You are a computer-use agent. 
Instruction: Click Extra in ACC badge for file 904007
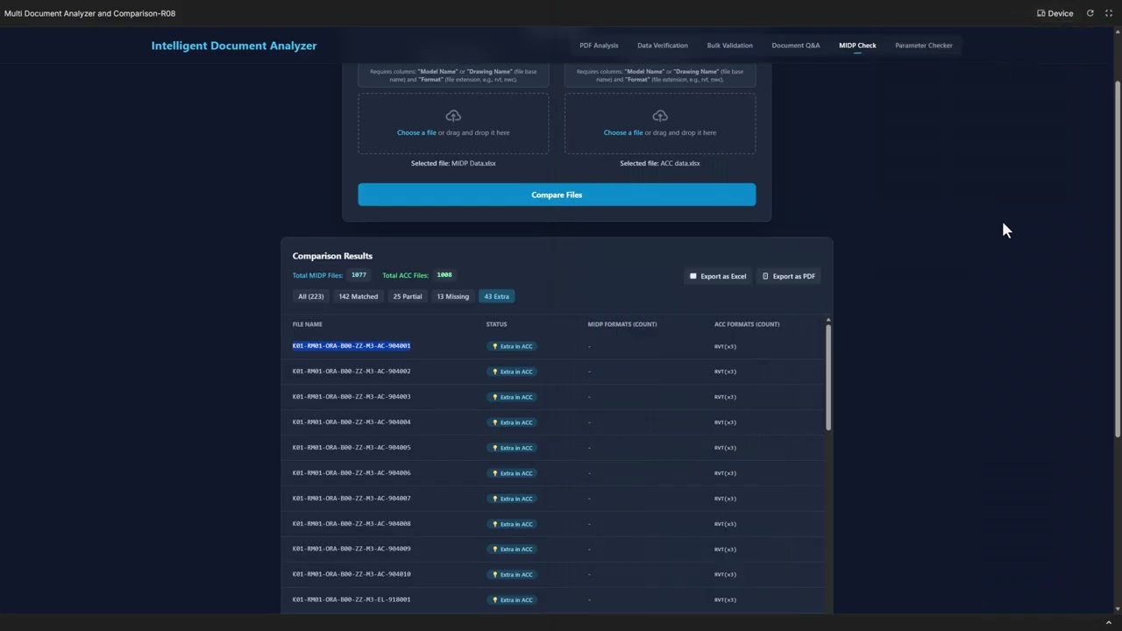coord(512,499)
